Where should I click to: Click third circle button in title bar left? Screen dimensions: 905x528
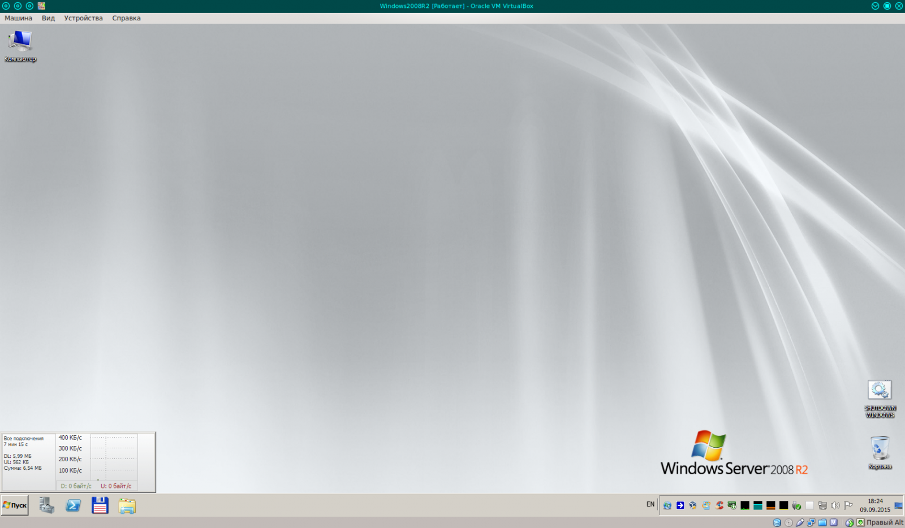pos(29,6)
